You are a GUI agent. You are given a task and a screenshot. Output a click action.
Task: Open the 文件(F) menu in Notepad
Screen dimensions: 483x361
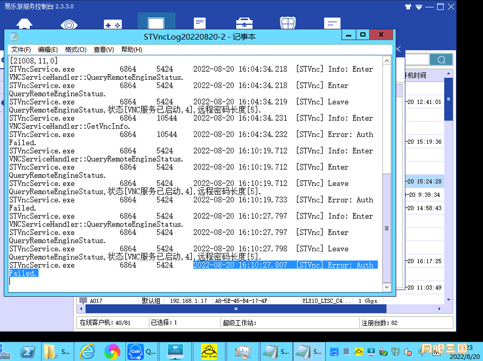(x=21, y=49)
